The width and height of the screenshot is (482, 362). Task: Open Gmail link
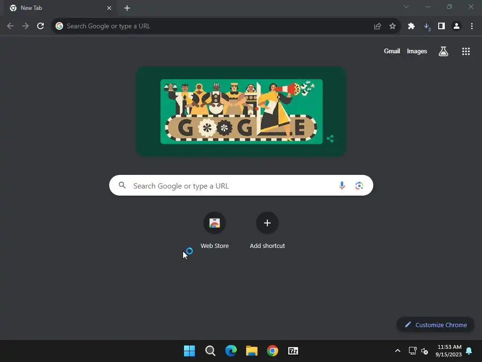coord(392,51)
